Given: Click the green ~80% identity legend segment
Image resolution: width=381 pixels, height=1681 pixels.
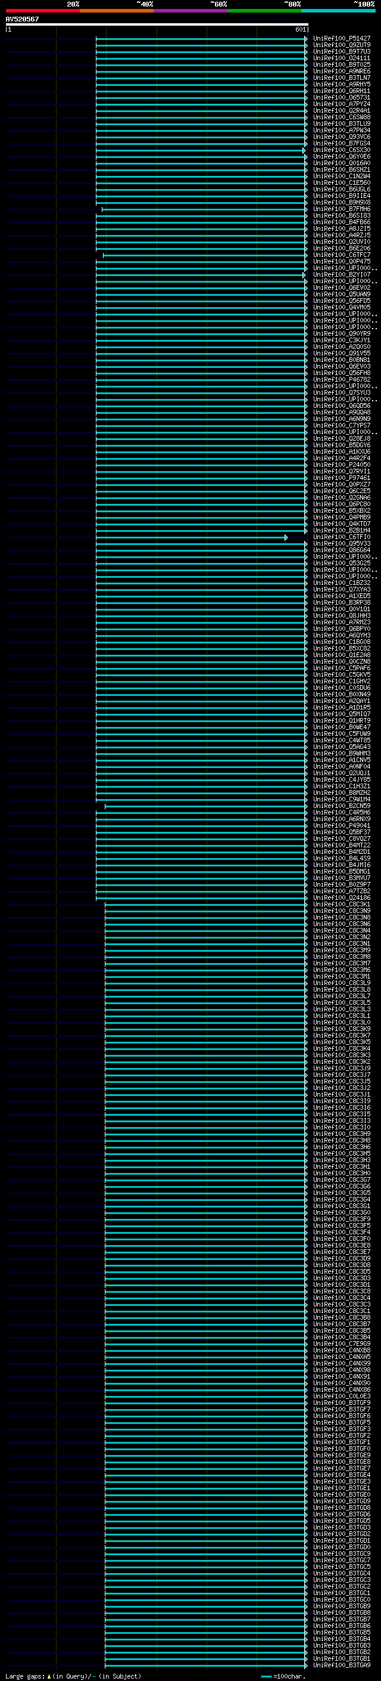Looking at the screenshot, I should pyautogui.click(x=264, y=11).
